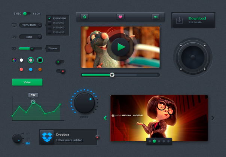Select the active green carousel dot
Screen dimensions: 226x157
pyautogui.click(x=154, y=141)
